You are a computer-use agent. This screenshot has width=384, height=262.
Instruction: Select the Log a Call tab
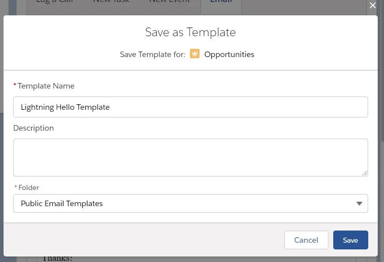(x=55, y=2)
